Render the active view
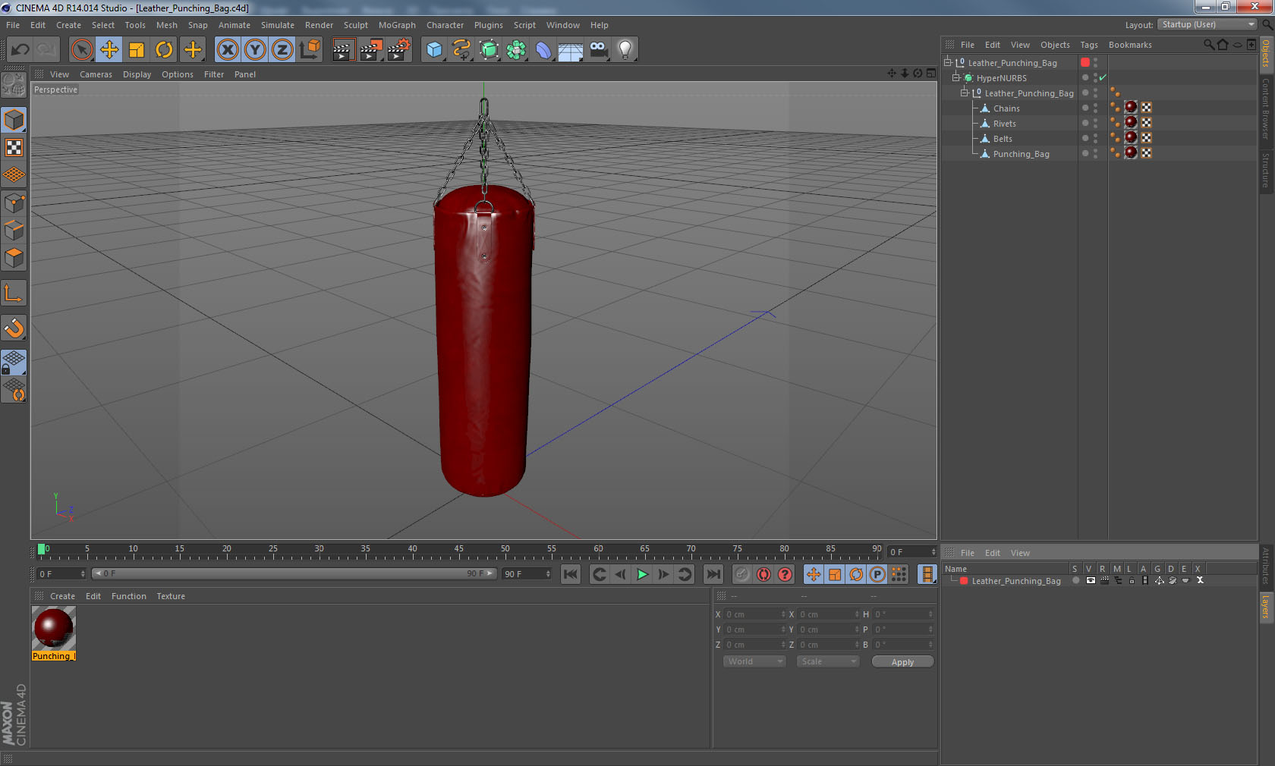This screenshot has width=1275, height=766. click(342, 50)
